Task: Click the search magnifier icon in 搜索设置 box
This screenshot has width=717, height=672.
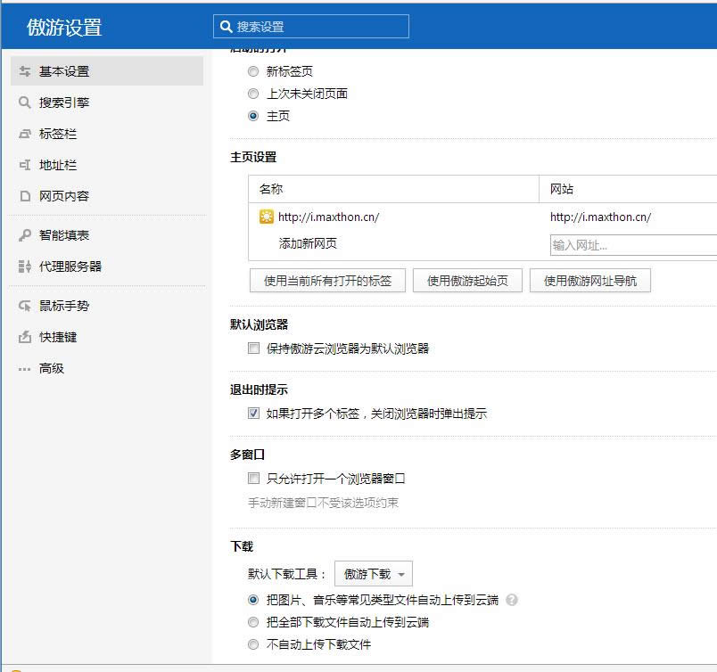Action: point(227,27)
